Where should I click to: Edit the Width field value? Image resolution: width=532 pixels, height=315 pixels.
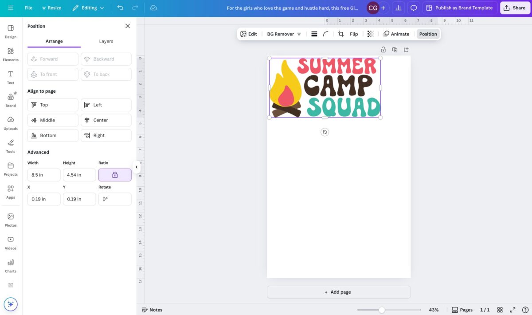44,175
